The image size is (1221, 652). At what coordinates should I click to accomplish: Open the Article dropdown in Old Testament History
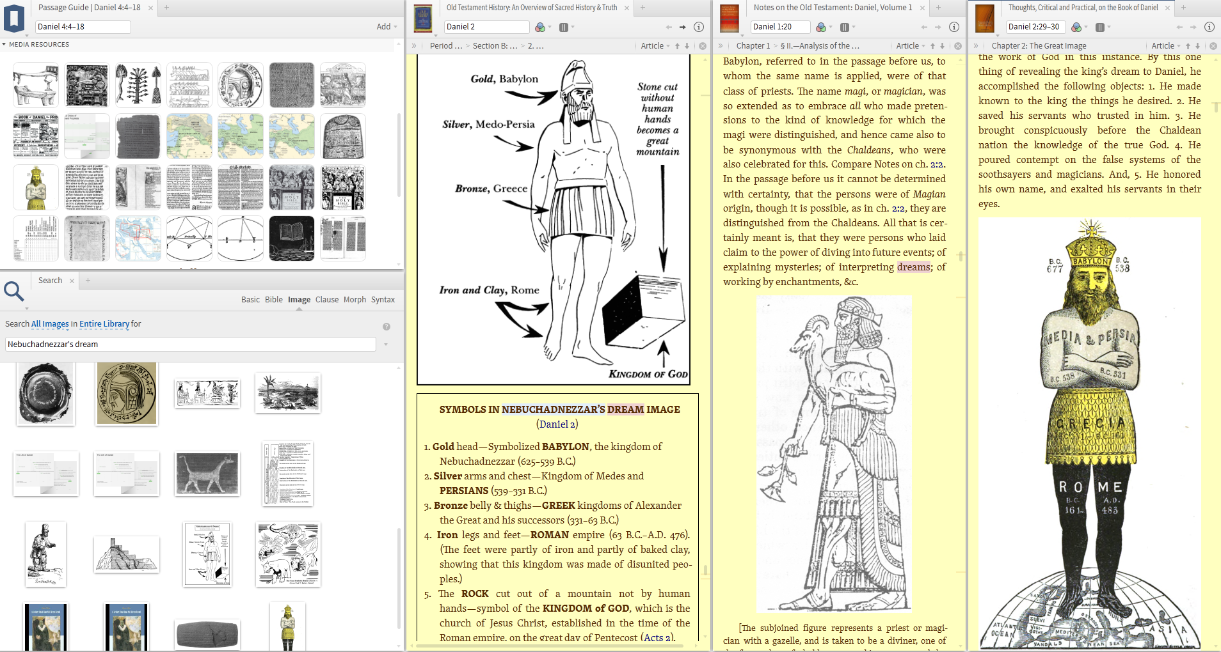[x=655, y=46]
